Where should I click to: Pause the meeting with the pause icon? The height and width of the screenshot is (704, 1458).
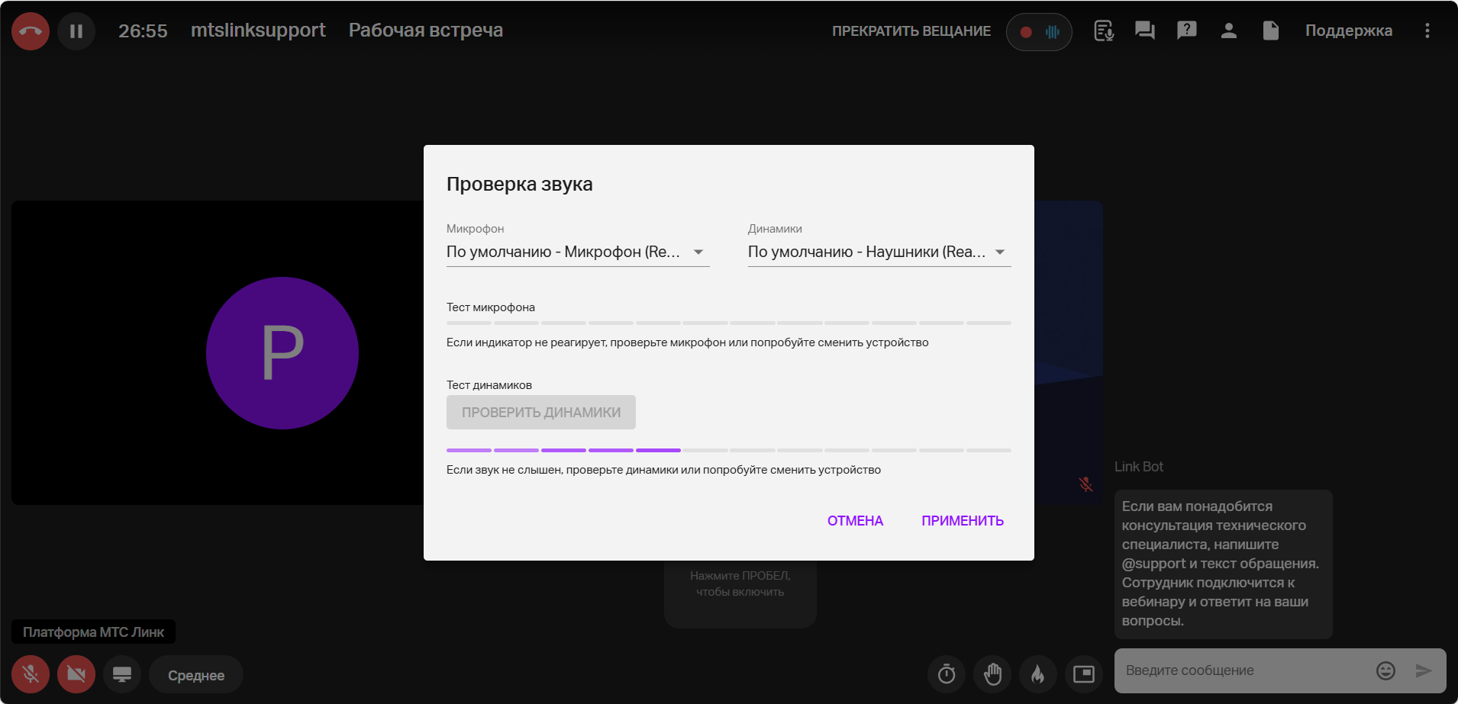click(x=76, y=31)
